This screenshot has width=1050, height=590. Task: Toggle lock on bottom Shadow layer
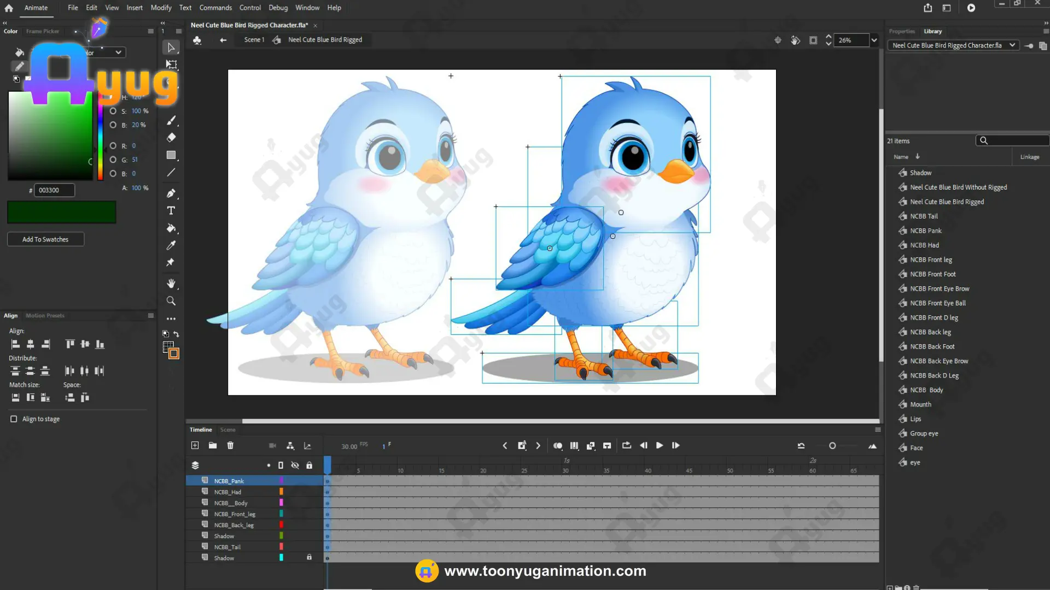[x=309, y=558]
